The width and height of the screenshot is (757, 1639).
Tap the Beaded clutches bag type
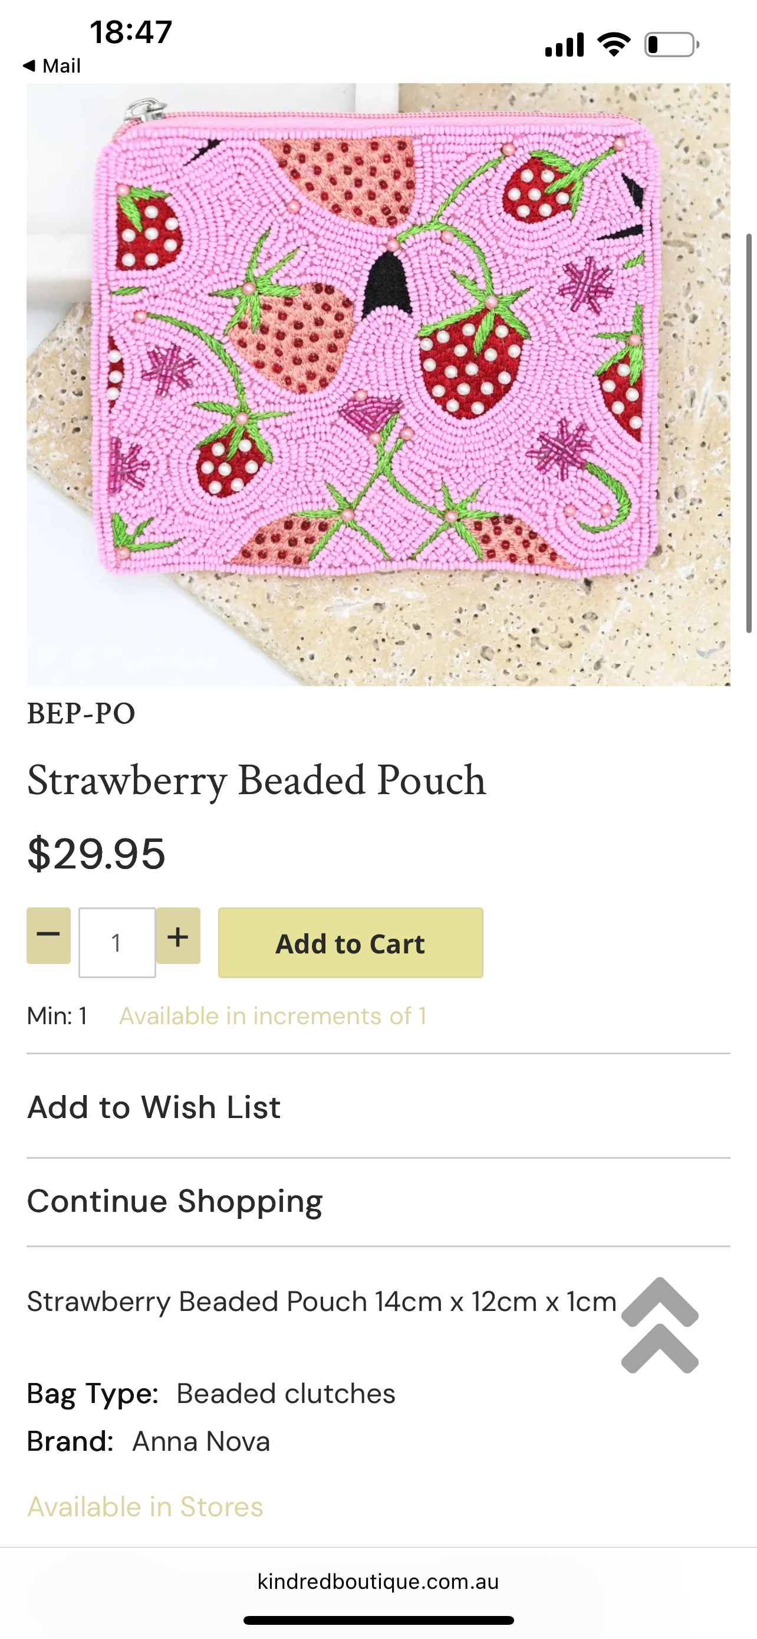click(285, 1394)
